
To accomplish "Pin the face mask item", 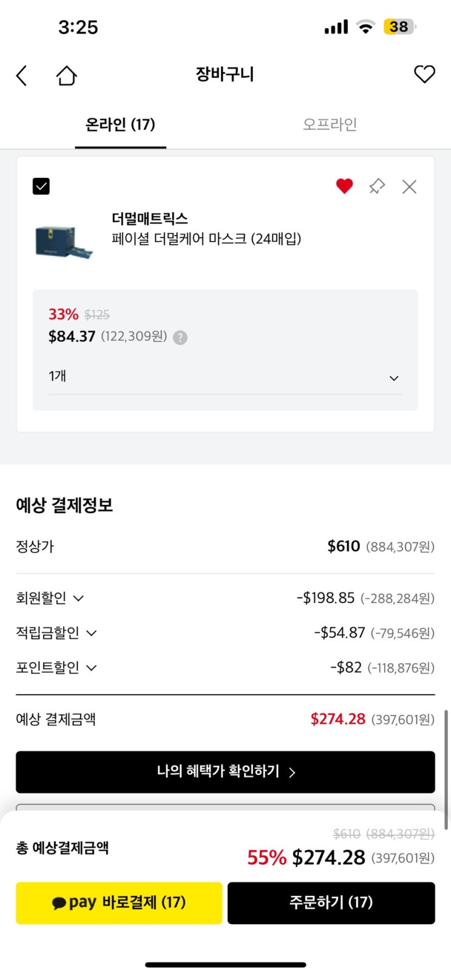I will tap(377, 186).
